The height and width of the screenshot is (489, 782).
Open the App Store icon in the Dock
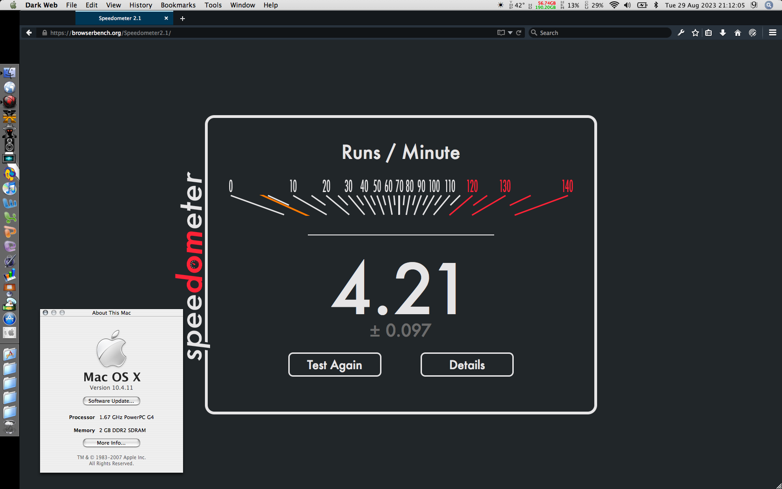click(x=9, y=318)
